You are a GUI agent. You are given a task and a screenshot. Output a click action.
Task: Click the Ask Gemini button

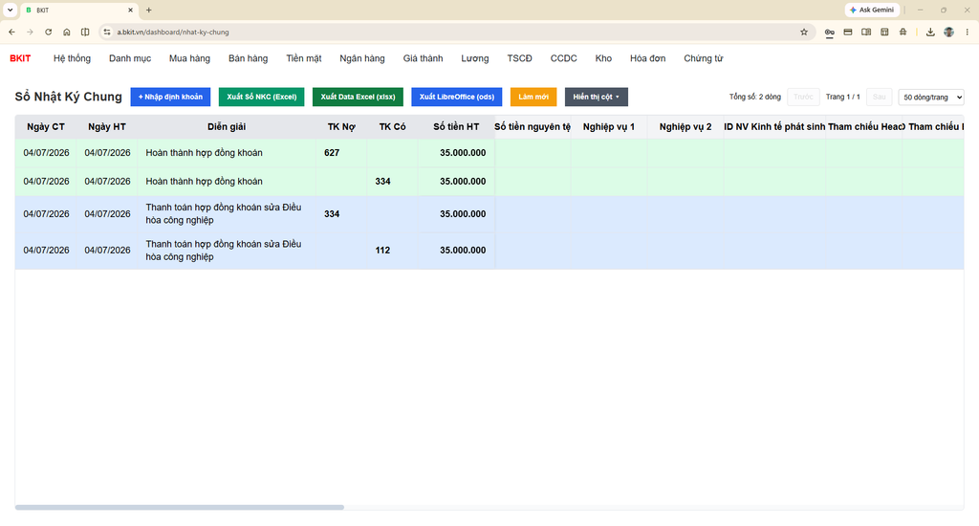click(872, 10)
